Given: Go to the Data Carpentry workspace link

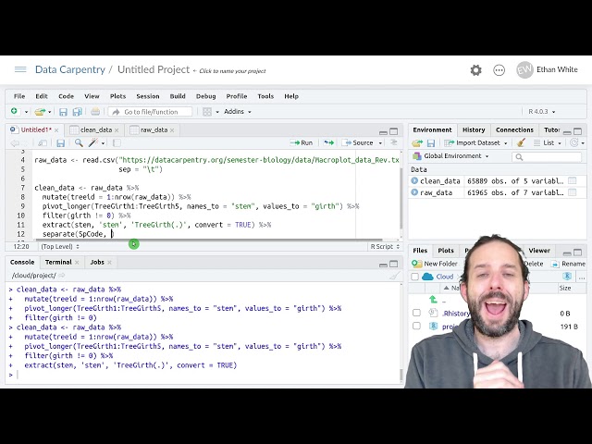Looking at the screenshot, I should (x=70, y=70).
